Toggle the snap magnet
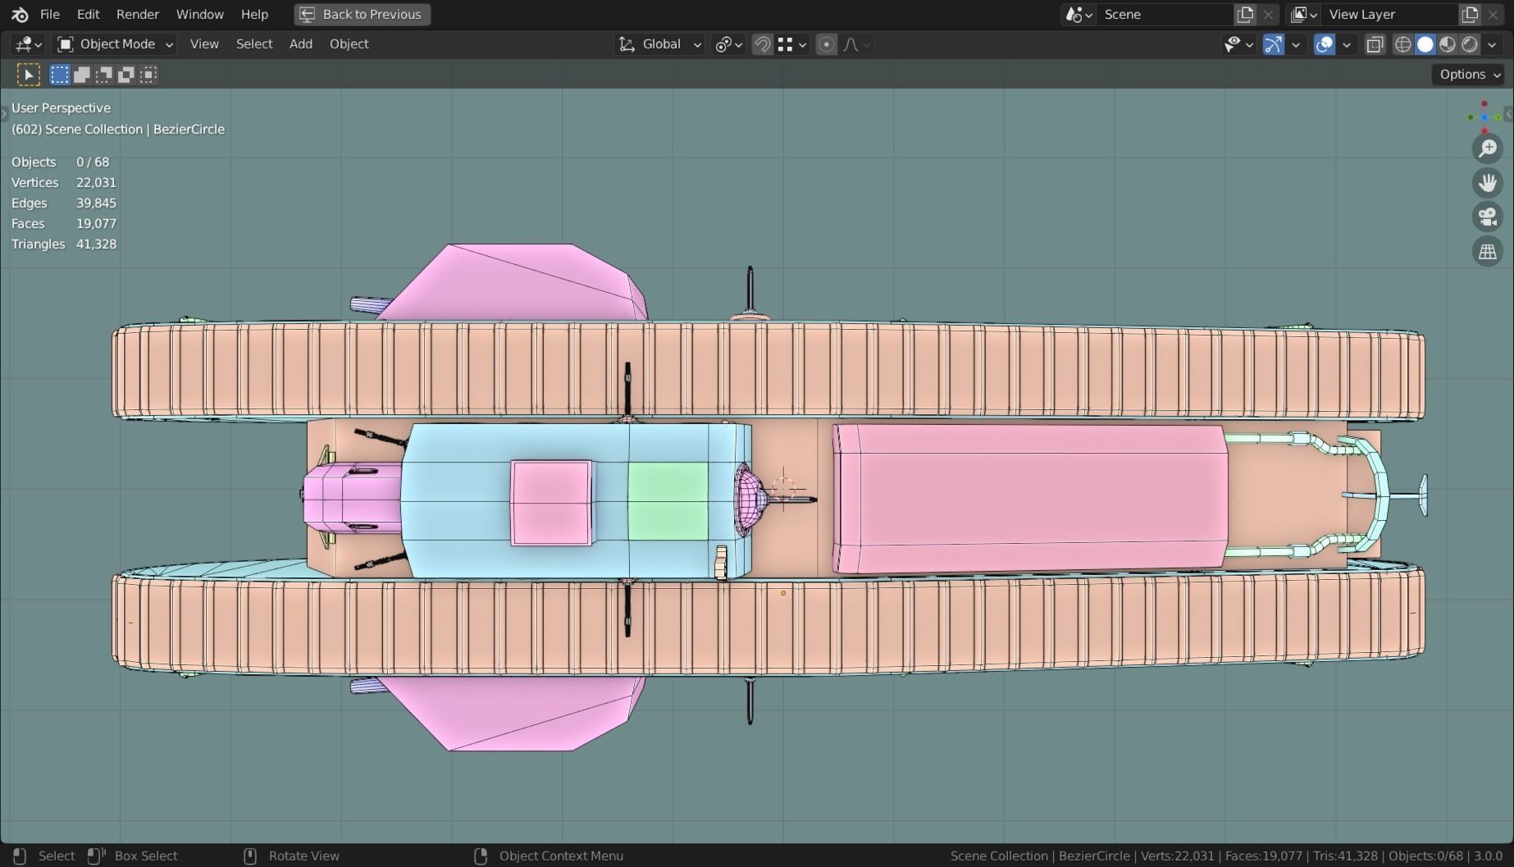 (x=762, y=44)
